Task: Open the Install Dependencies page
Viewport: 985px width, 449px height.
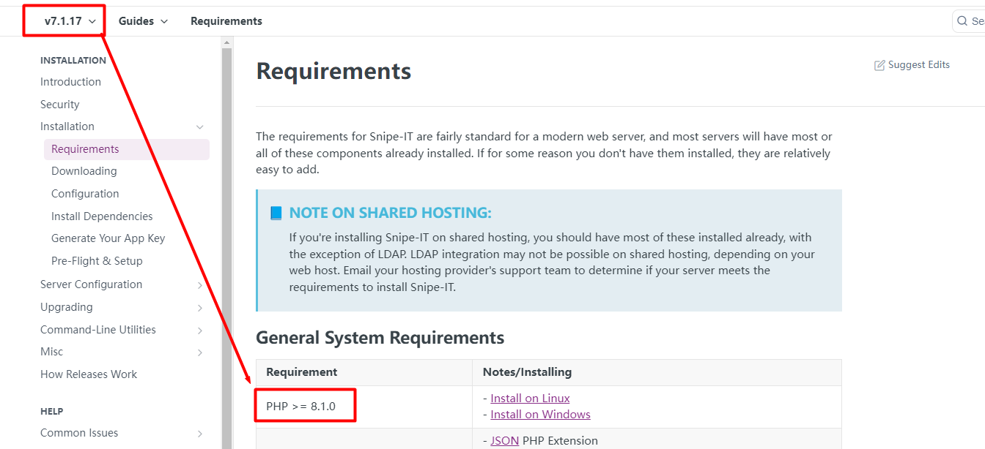Action: pos(102,216)
